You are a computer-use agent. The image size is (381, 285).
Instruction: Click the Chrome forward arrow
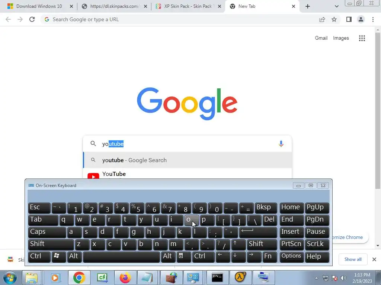(20, 19)
